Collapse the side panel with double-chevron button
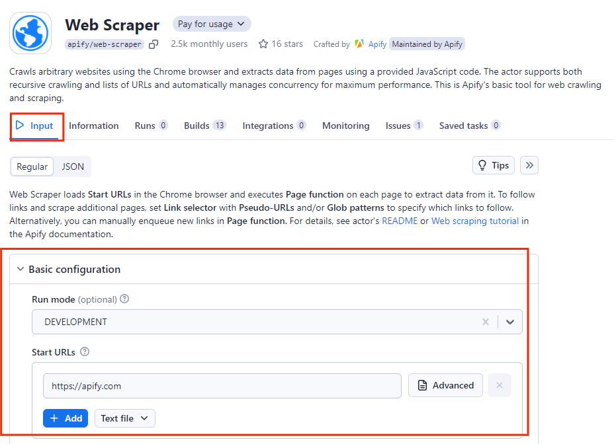Image resolution: width=614 pixels, height=444 pixels. pos(529,165)
